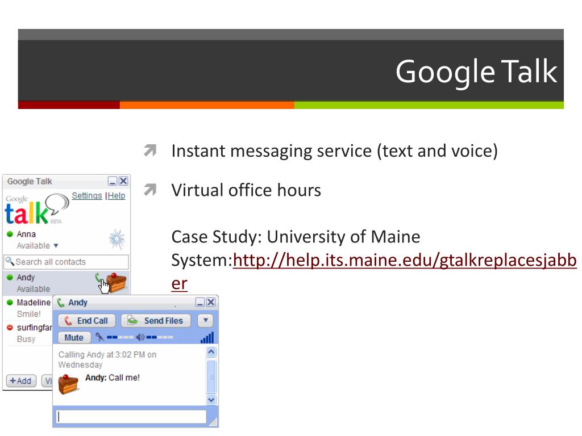Click the +Add contact button
Screen dimensions: 582x436
21,381
